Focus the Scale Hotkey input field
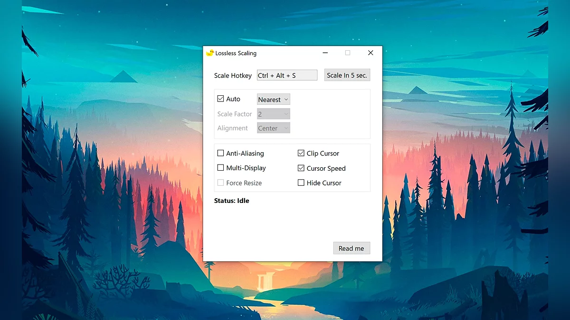The image size is (570, 320). click(x=287, y=75)
